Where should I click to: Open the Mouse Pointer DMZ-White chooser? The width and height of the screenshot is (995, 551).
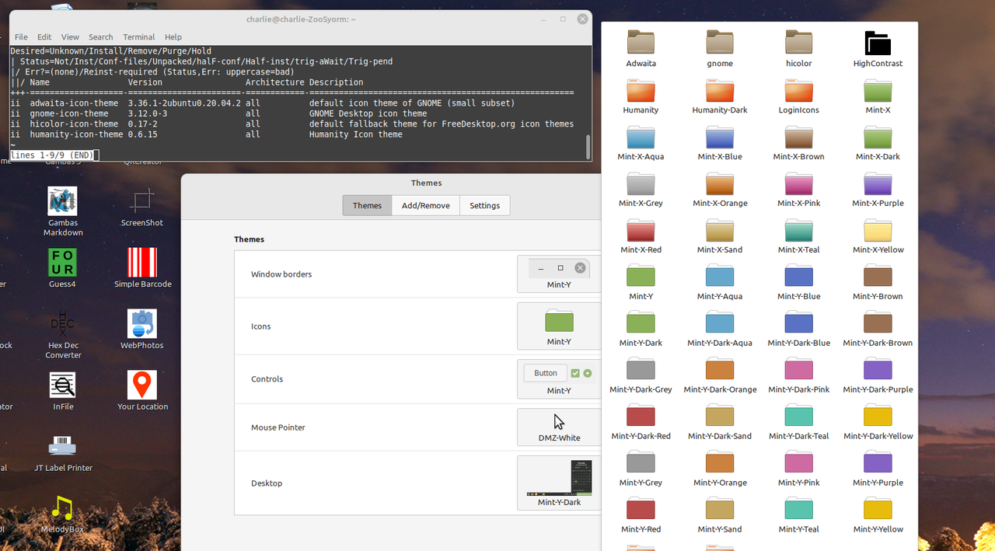(559, 427)
